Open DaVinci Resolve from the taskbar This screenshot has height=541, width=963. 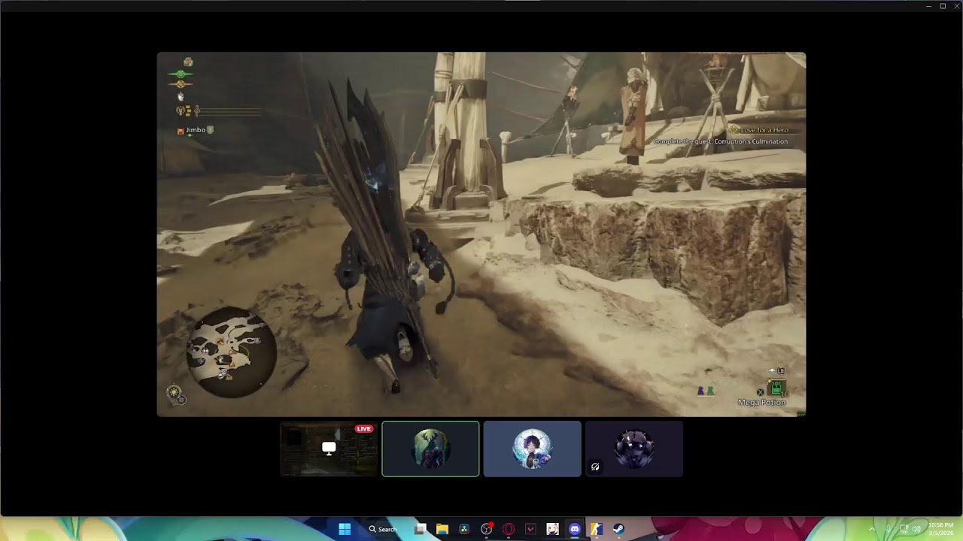(464, 529)
